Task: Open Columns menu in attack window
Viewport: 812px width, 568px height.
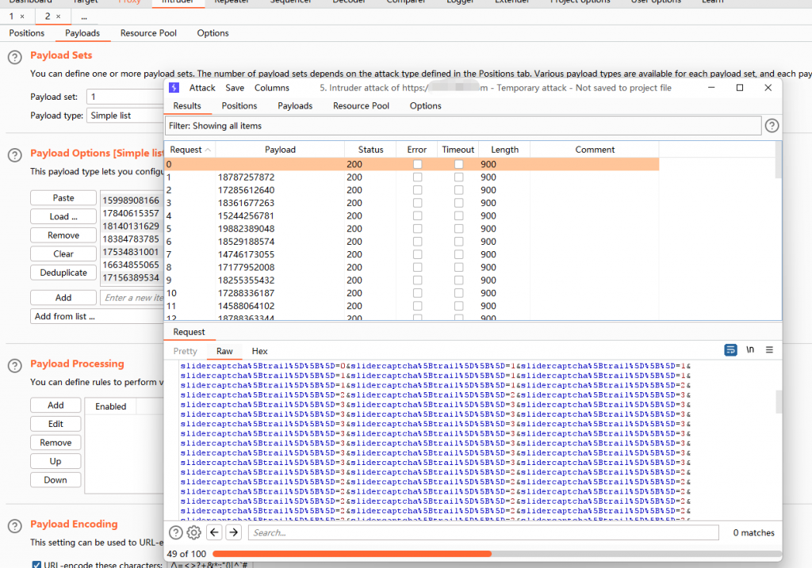Action: tap(272, 88)
